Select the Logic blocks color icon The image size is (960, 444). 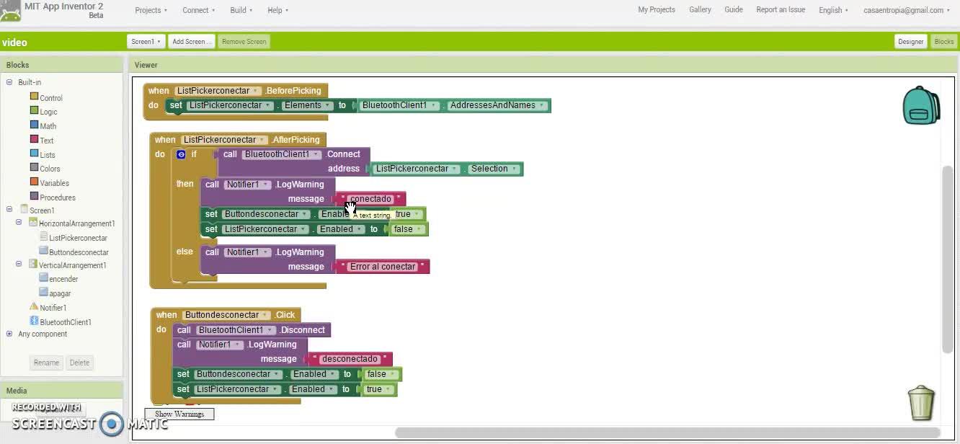click(x=34, y=111)
